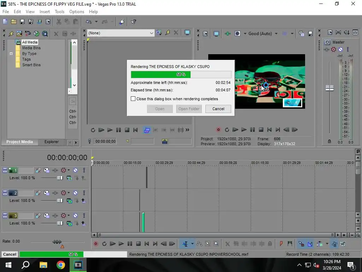Mute Track 3 video track

click(x=76, y=216)
